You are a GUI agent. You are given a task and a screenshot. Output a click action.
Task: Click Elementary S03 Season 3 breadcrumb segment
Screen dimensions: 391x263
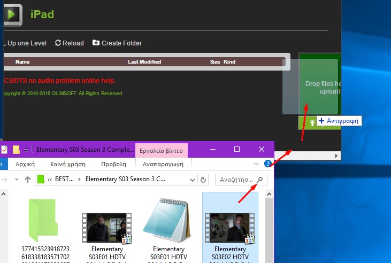[x=125, y=179]
